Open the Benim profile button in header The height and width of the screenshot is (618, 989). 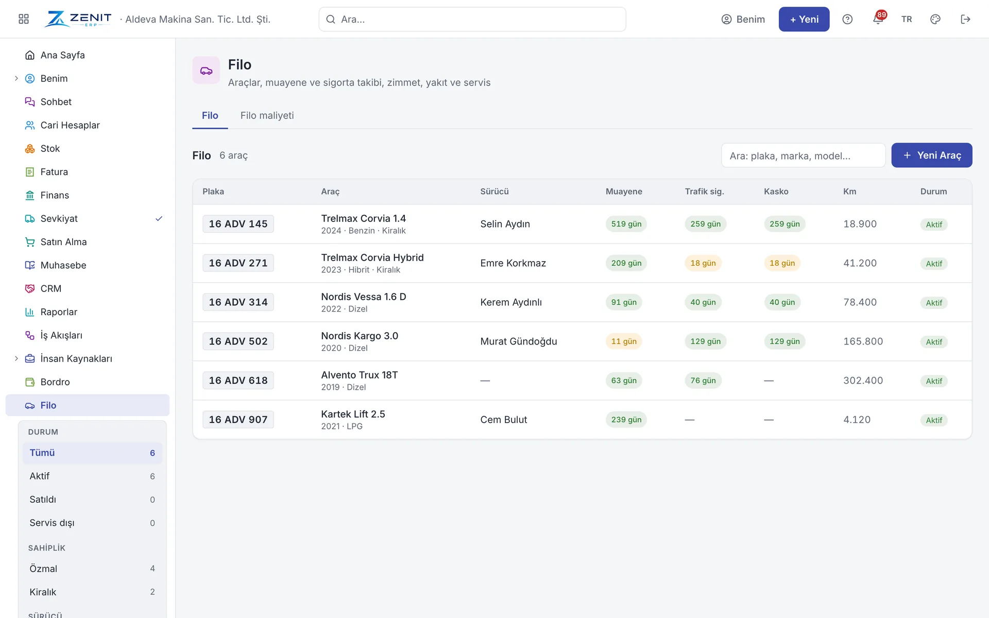(x=743, y=19)
